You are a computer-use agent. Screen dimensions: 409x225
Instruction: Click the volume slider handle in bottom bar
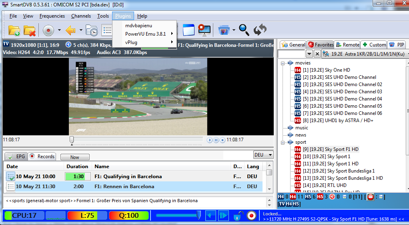click(x=198, y=216)
